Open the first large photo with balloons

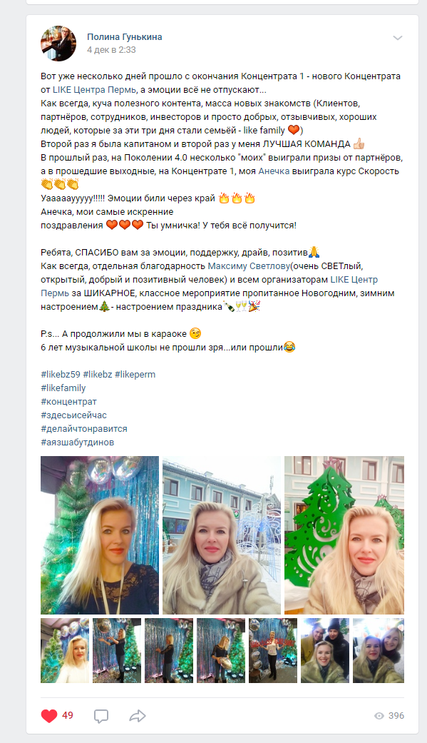coord(100,535)
